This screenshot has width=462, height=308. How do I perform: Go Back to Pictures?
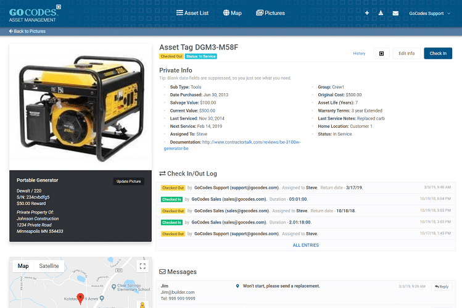[27, 31]
